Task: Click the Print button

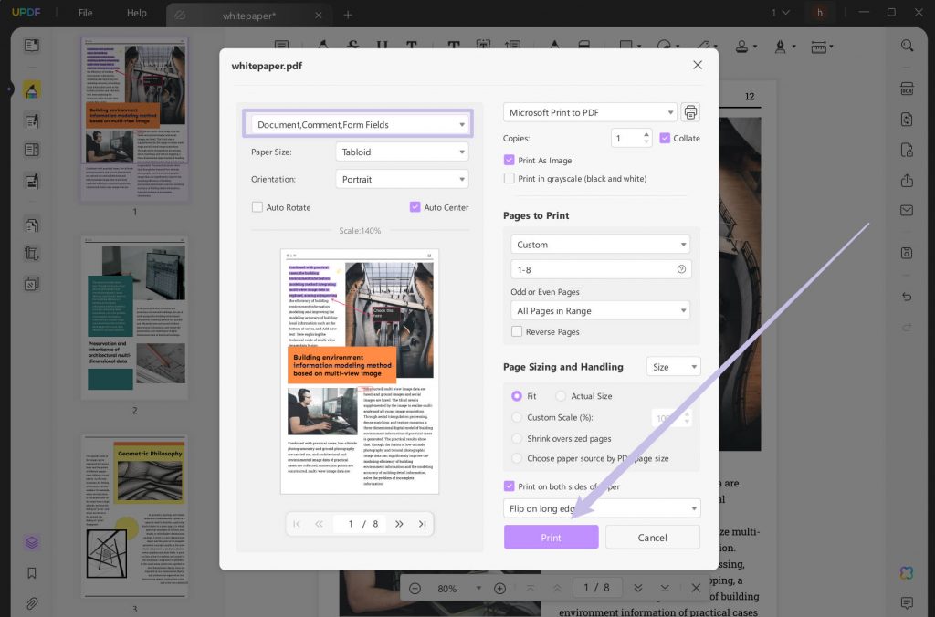Action: pyautogui.click(x=551, y=538)
